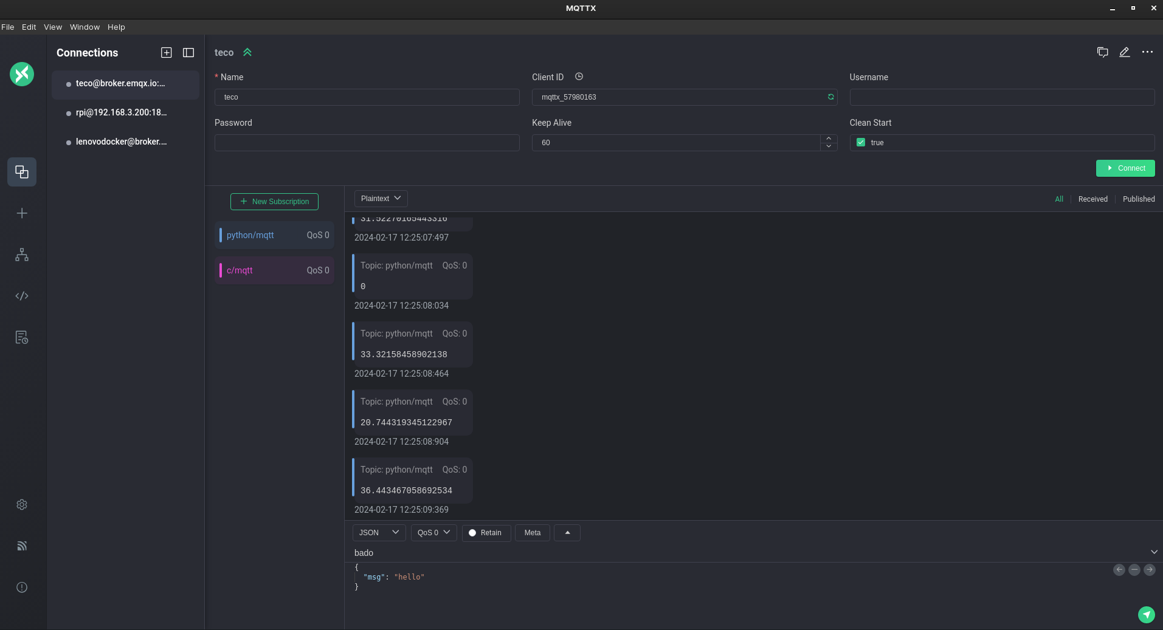Image resolution: width=1163 pixels, height=630 pixels.
Task: Open the About info icon in sidebar
Action: 22,587
